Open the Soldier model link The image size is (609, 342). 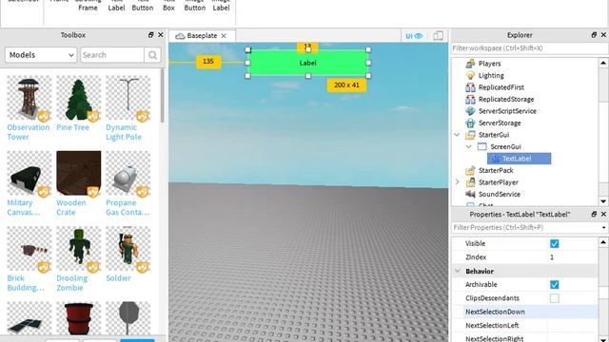(118, 278)
